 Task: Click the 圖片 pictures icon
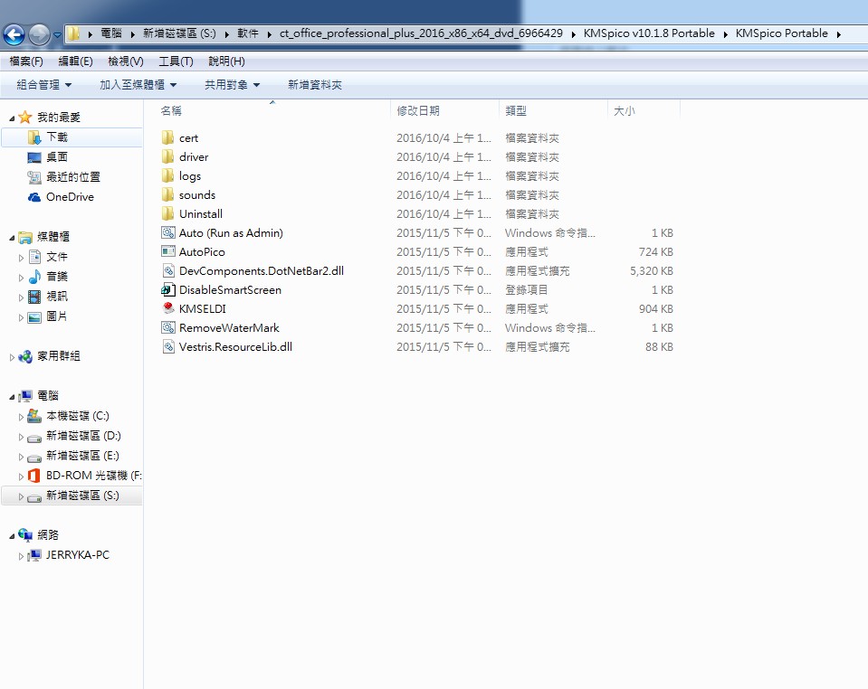[34, 316]
